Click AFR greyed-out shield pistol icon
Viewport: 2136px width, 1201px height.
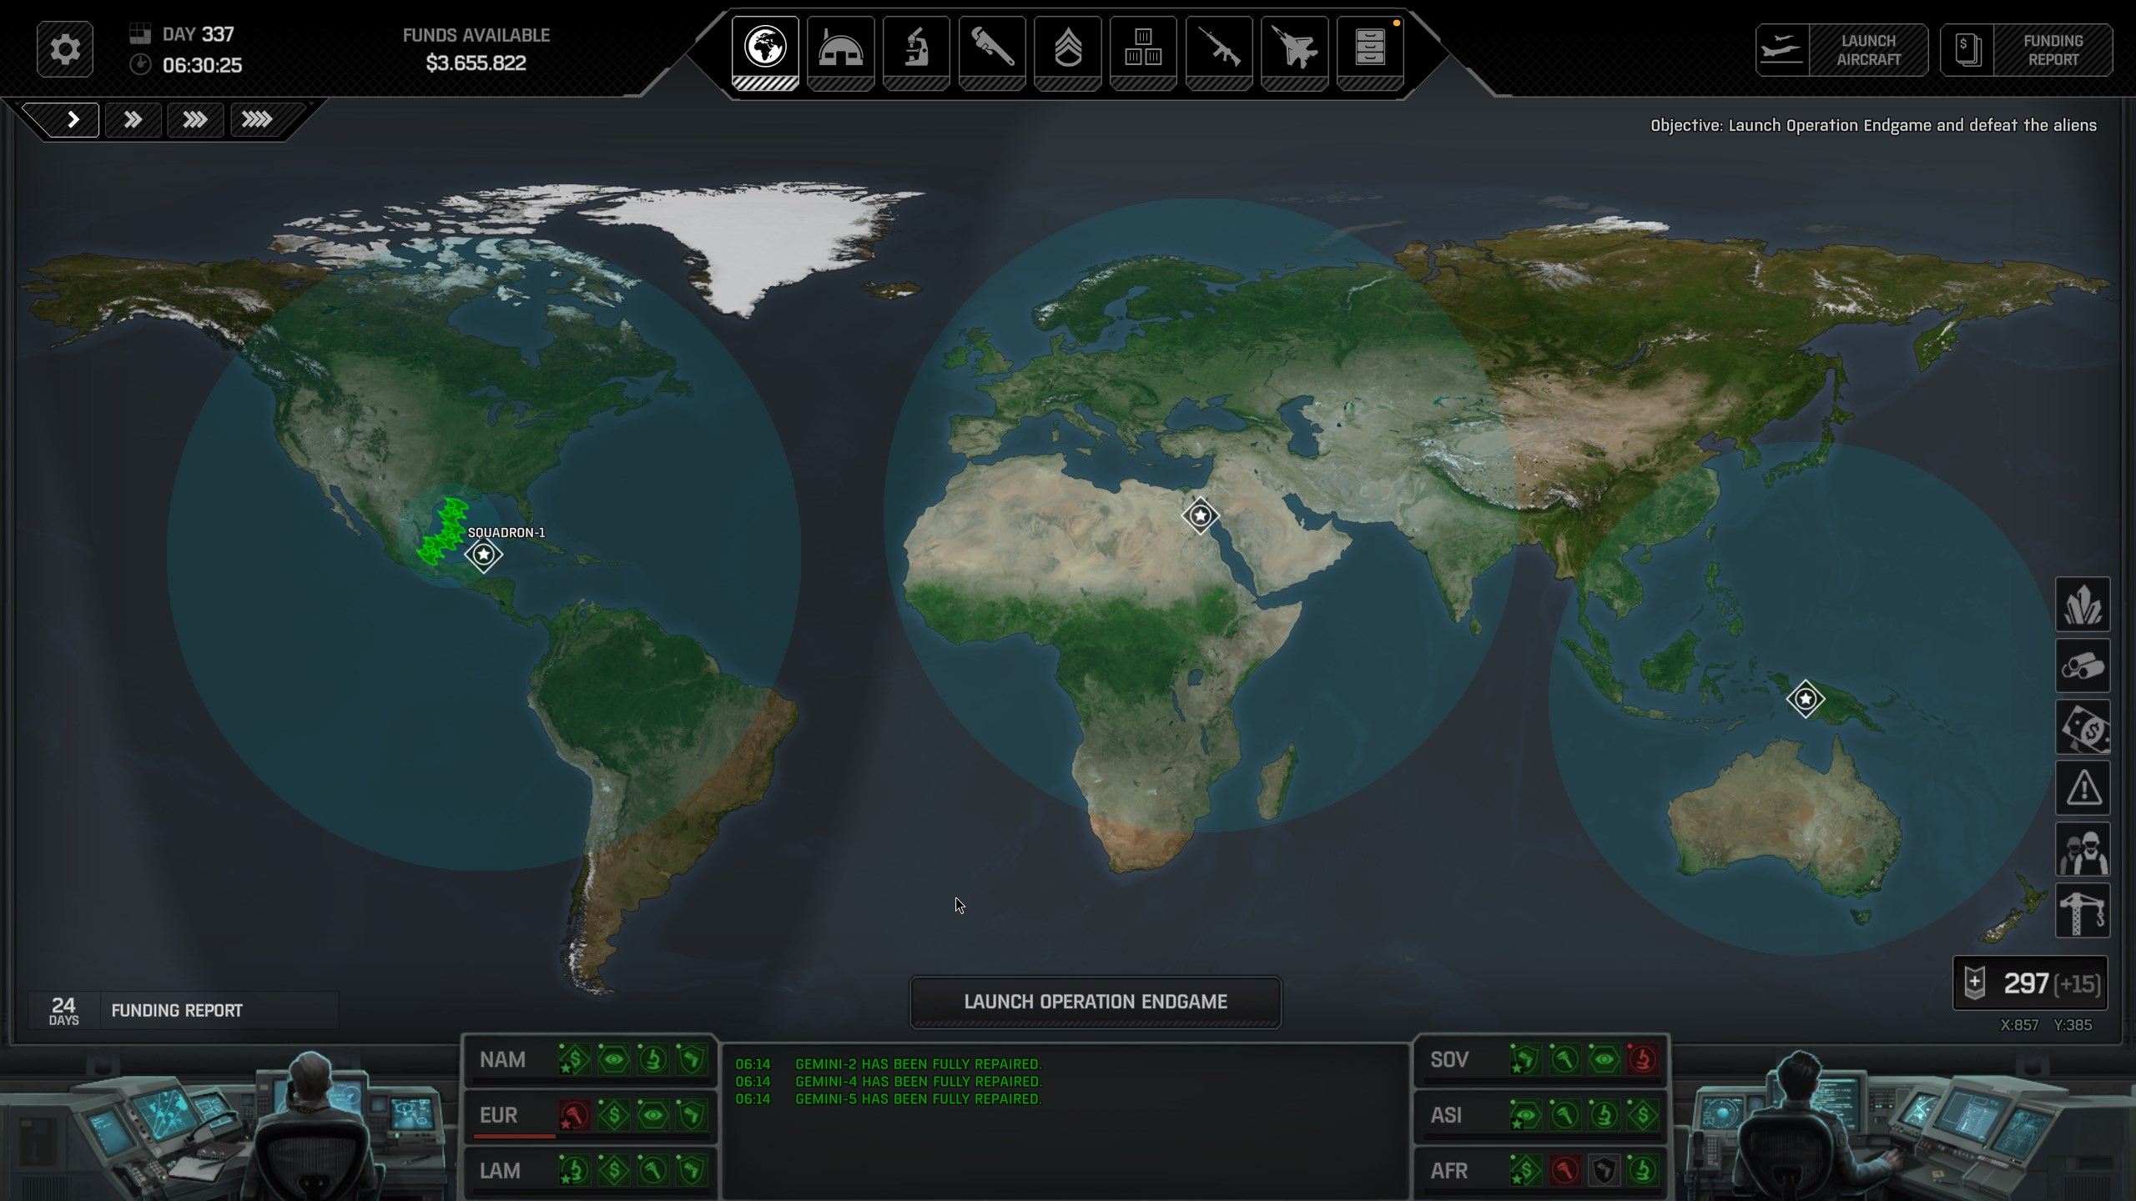1604,1171
